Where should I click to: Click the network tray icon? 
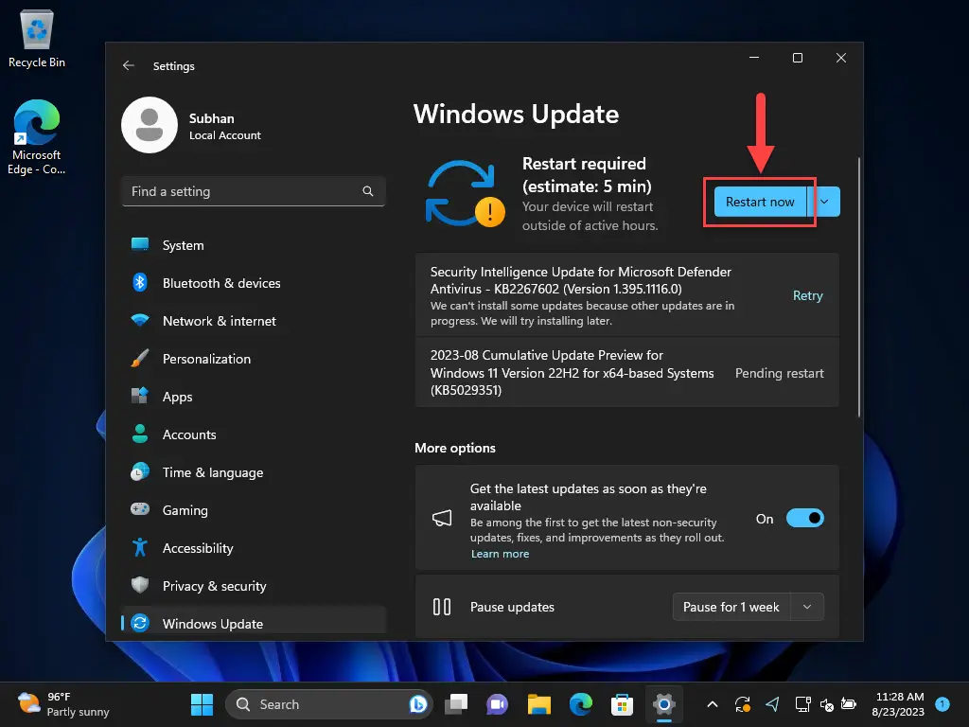[802, 704]
